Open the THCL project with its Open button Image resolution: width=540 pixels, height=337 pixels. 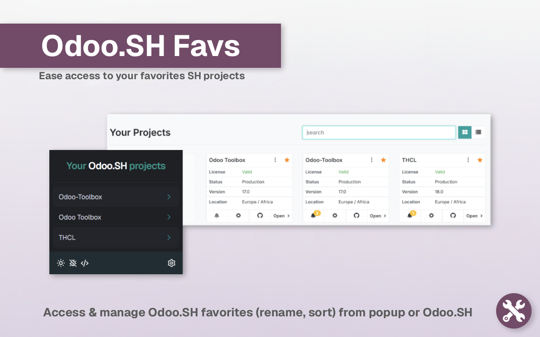tap(474, 216)
